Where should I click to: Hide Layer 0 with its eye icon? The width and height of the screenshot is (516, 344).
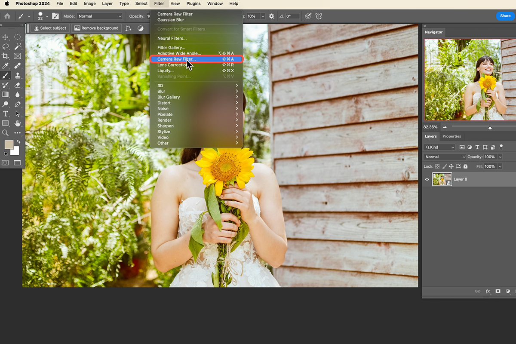[427, 179]
